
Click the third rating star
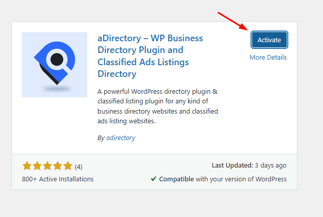[47, 166]
